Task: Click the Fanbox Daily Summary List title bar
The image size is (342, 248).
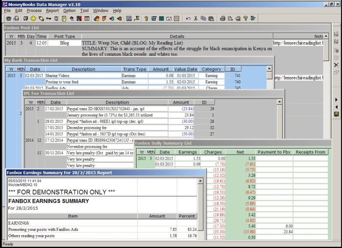Action: [233, 143]
